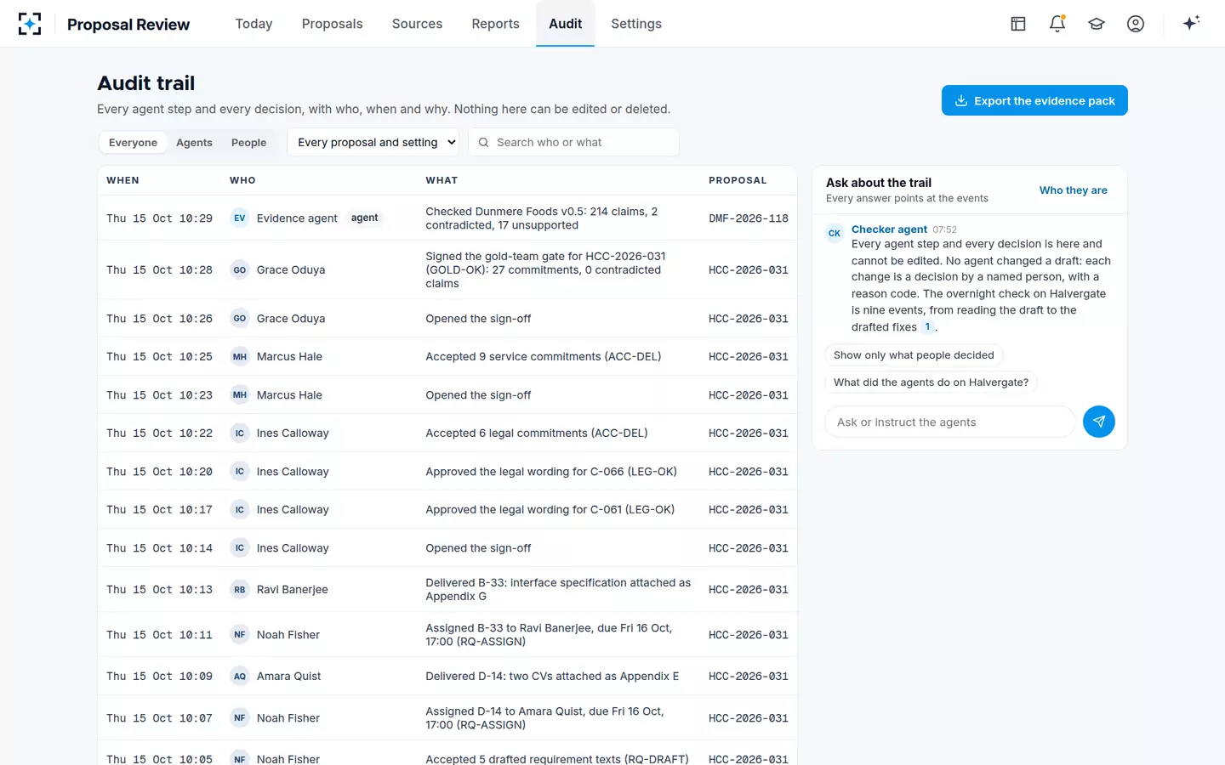Click the GO avatar in 10:28 row
The width and height of the screenshot is (1225, 765).
pos(240,270)
